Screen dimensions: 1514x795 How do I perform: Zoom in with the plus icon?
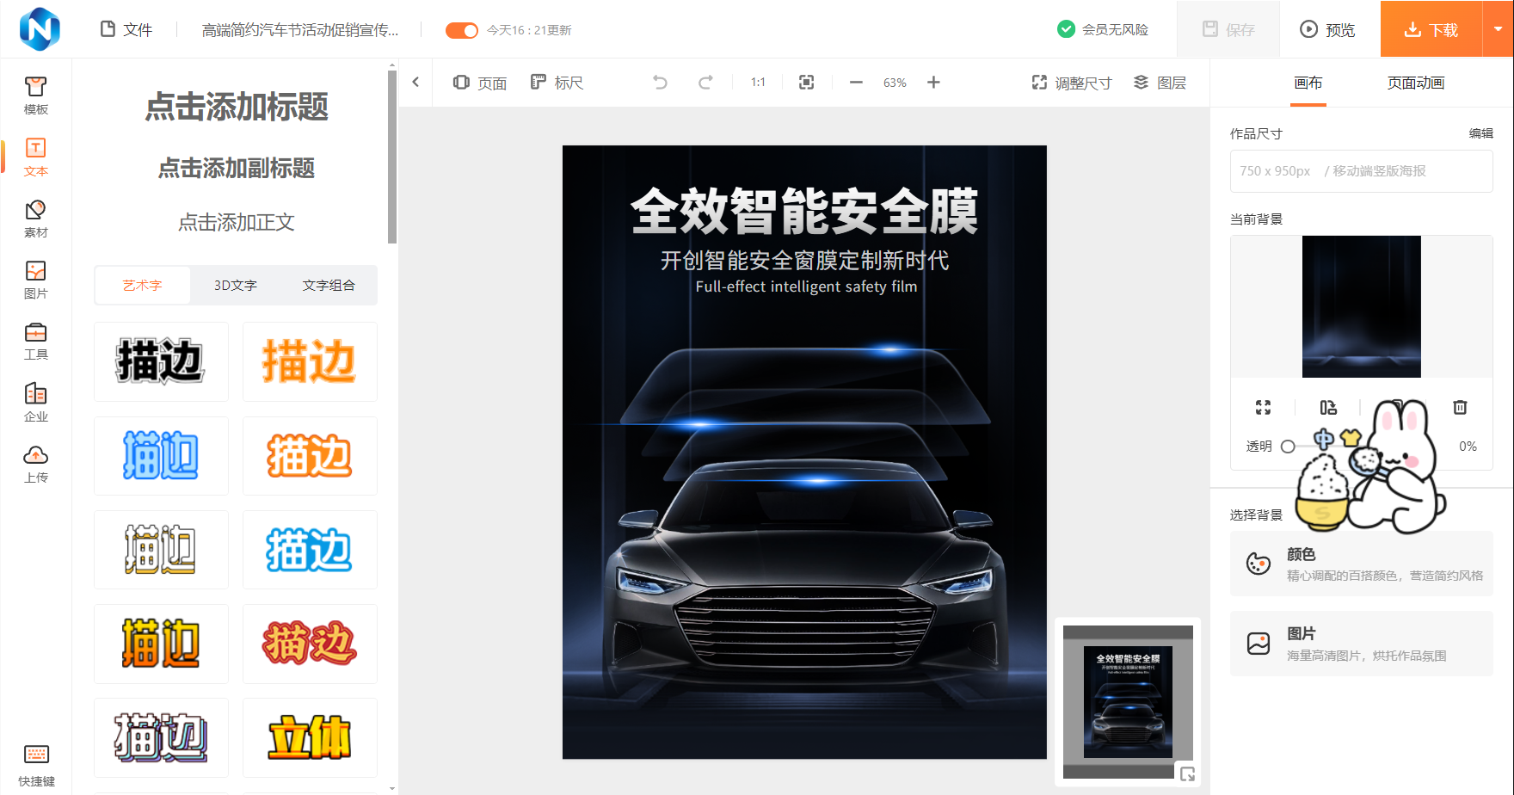(933, 83)
